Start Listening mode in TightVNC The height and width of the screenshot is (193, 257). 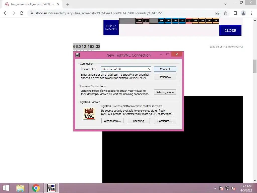pos(165,92)
